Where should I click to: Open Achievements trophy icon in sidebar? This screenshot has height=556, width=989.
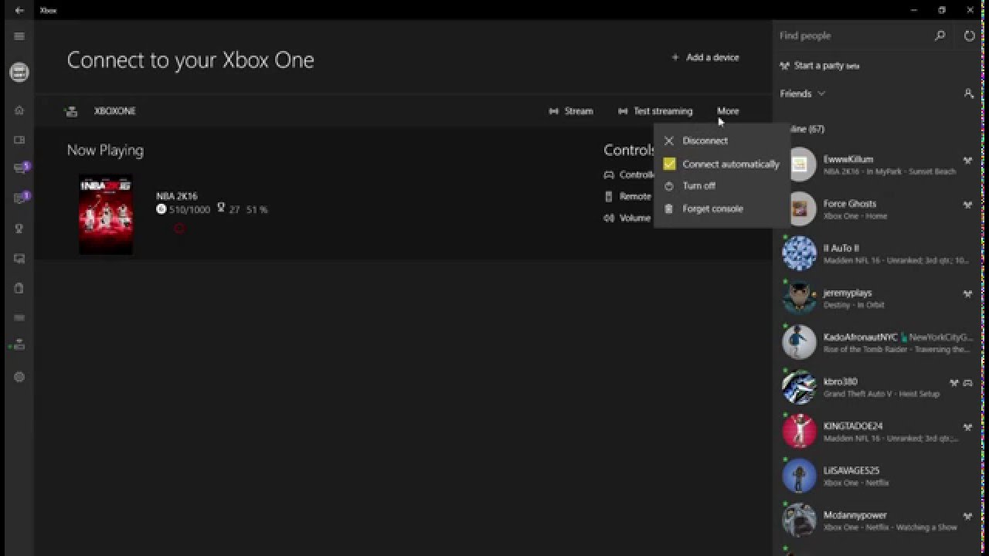(19, 229)
